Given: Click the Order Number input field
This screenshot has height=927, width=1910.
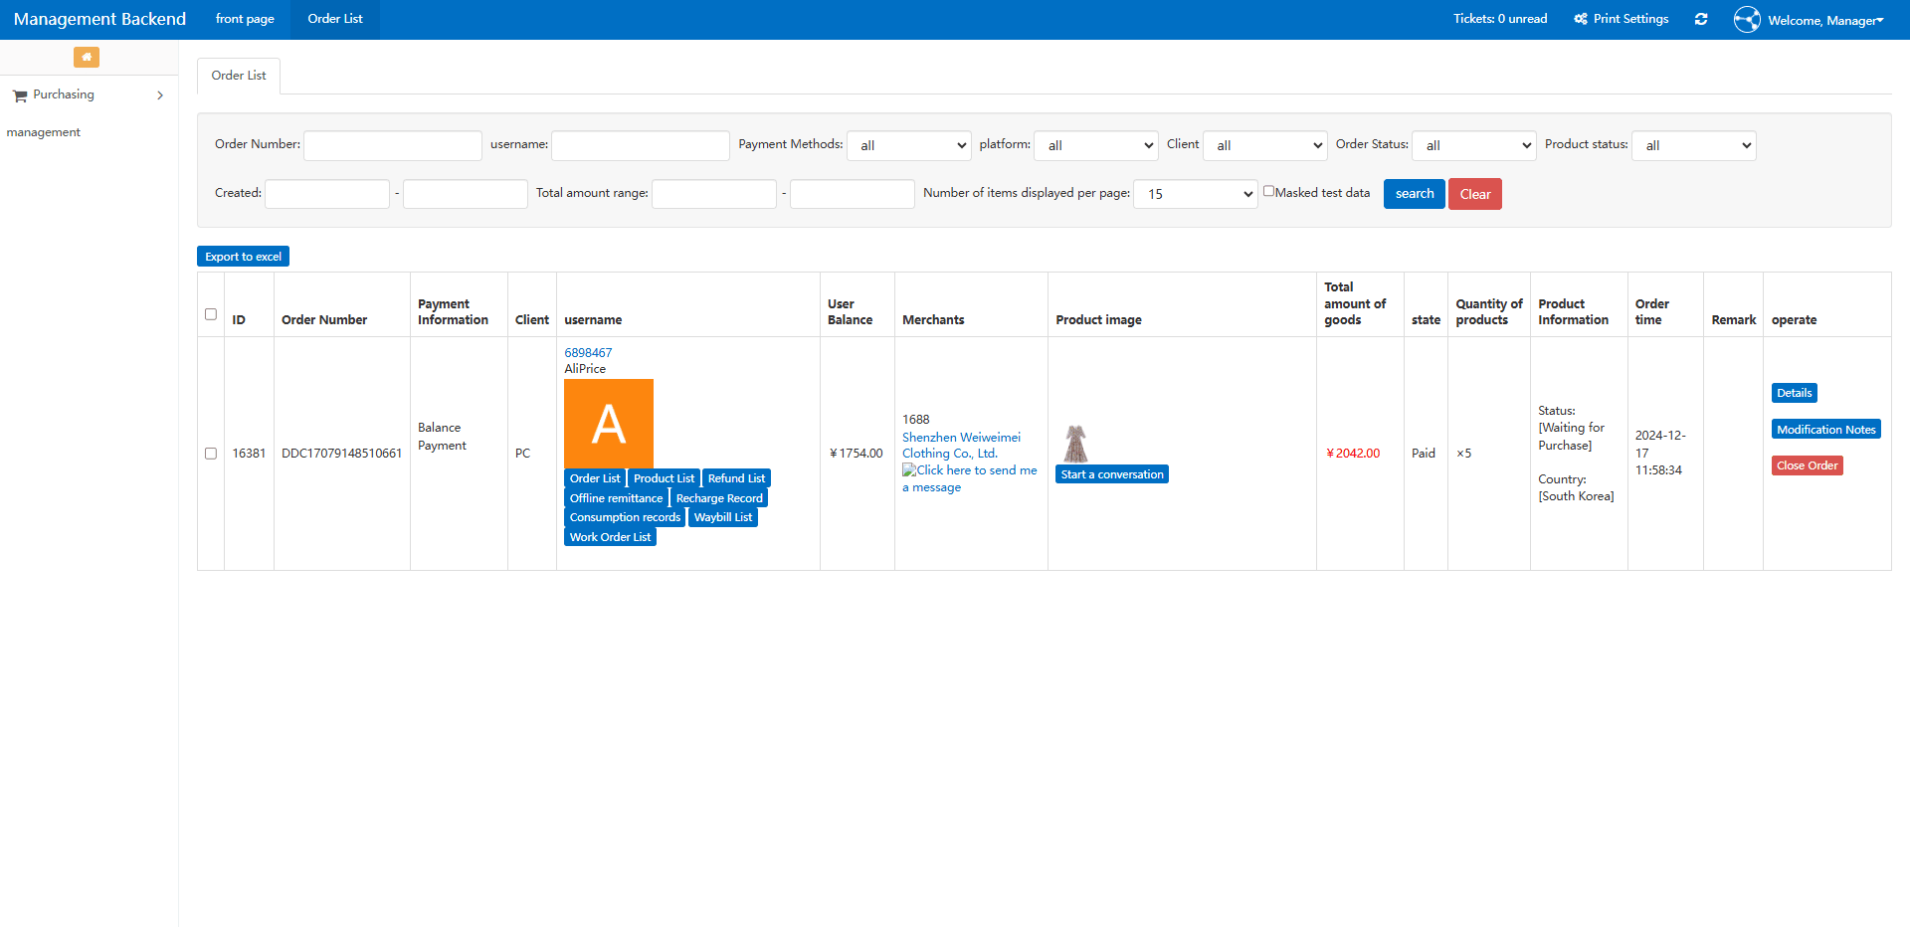Looking at the screenshot, I should [x=393, y=145].
